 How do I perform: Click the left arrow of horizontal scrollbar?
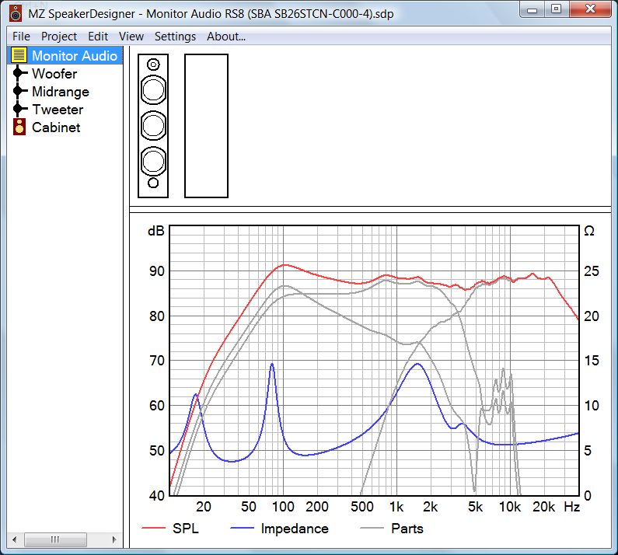pos(15,539)
